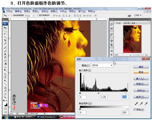The height and width of the screenshot is (120, 152).
Task: Select the Hand tool
Action: 5,94
